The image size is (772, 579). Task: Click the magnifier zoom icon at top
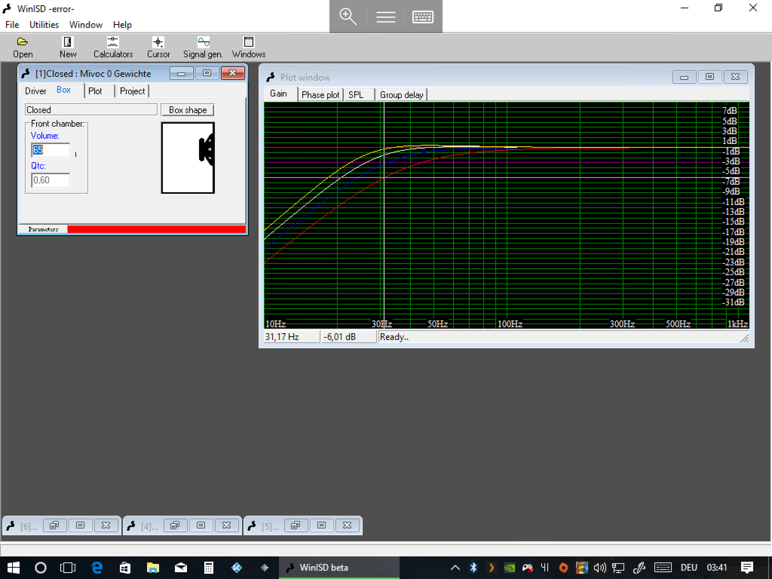(x=348, y=16)
